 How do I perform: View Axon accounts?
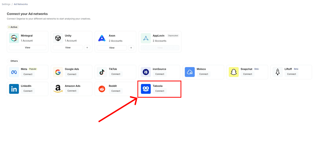pyautogui.click(x=112, y=47)
